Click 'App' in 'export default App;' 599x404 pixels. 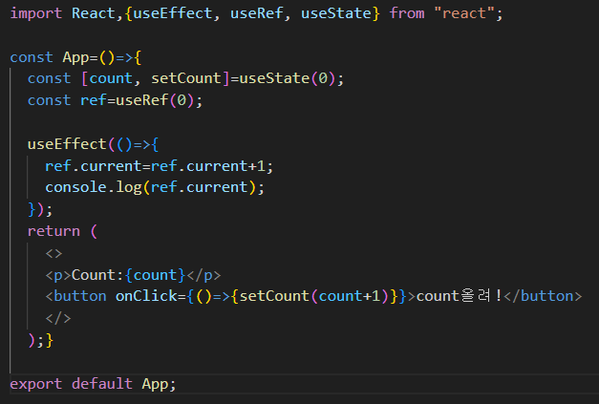coord(155,383)
